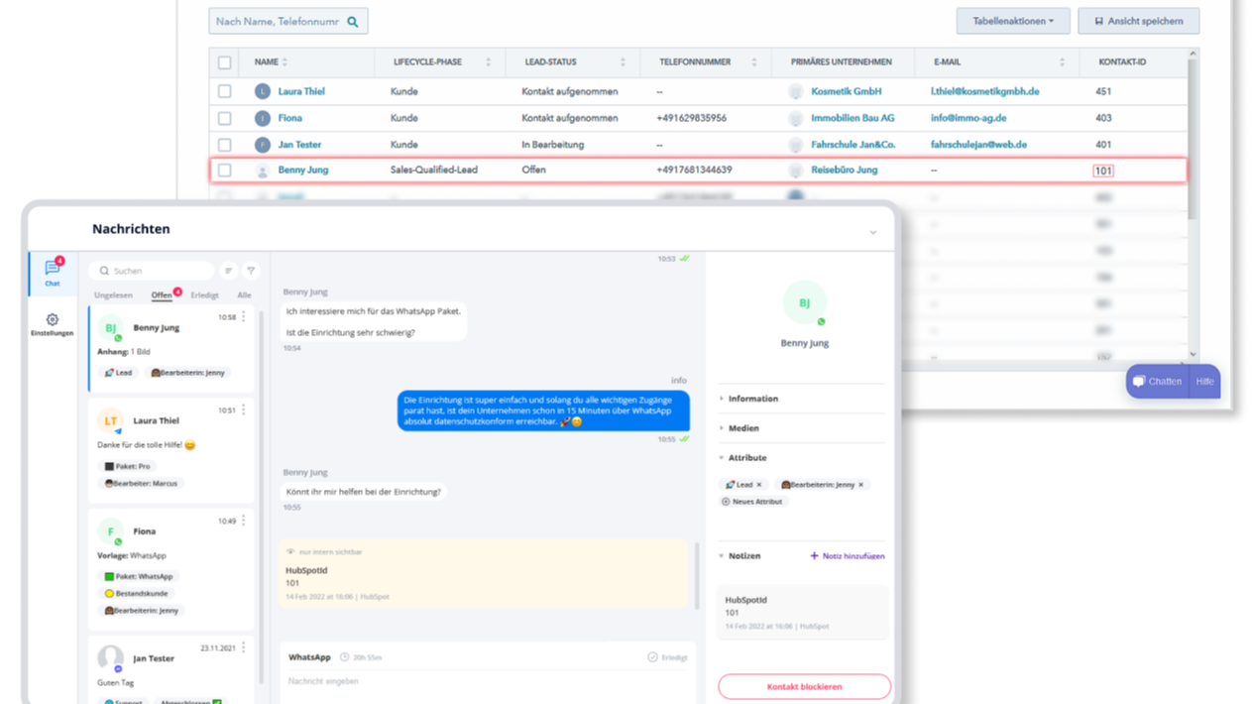This screenshot has height=704, width=1252.
Task: Click Notiz hinzufügen link
Action: 848,556
